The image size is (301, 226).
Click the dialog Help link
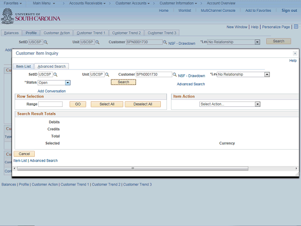coord(293,61)
